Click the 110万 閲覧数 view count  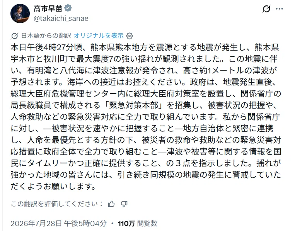(x=138, y=223)
